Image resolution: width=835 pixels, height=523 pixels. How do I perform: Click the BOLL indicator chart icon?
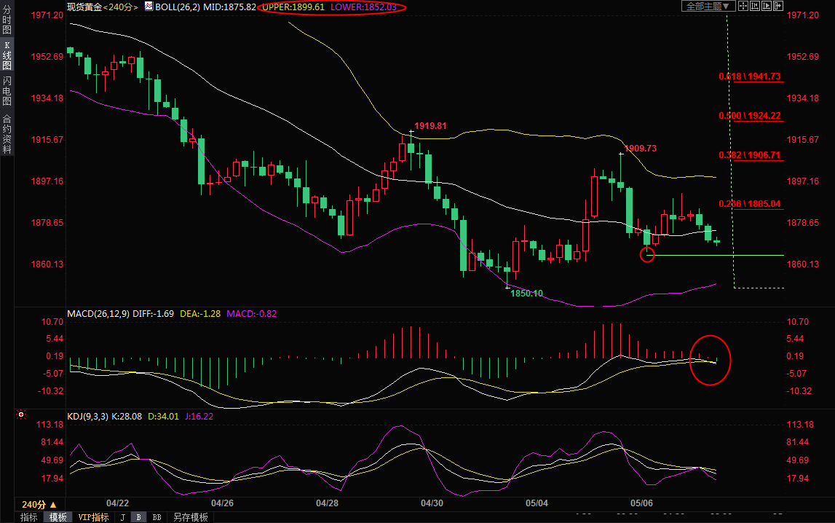tap(149, 7)
